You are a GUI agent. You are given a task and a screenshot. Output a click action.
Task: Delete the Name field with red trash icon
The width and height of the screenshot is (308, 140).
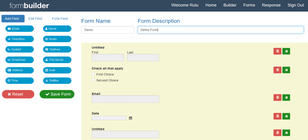(x=277, y=51)
